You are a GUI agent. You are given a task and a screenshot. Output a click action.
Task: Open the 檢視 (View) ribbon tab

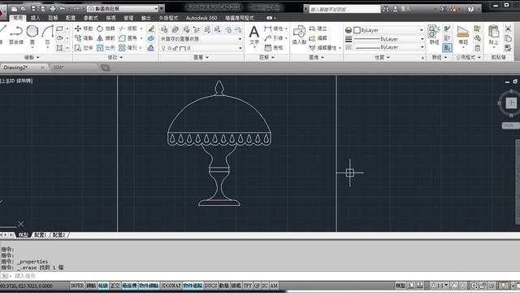click(x=110, y=18)
